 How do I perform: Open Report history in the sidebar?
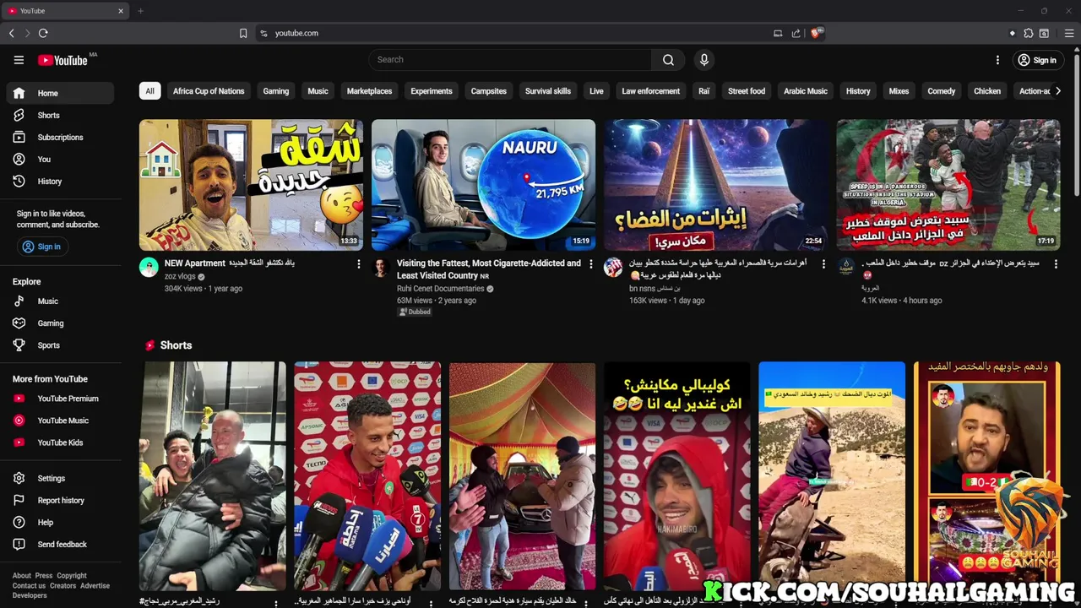point(60,500)
